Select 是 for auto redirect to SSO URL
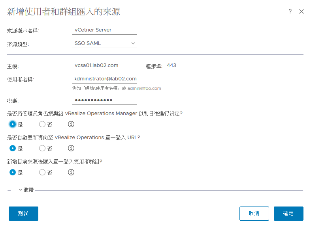309x227 pixels. pyautogui.click(x=13, y=148)
